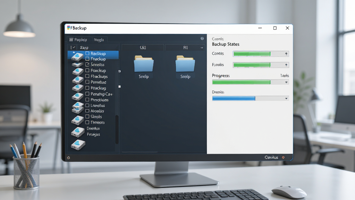Click the arrow at the end of the second green bar
The image size is (355, 200).
click(x=286, y=65)
